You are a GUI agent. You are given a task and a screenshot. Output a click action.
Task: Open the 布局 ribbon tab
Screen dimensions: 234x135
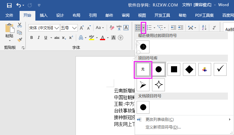pyautogui.click(x=76, y=15)
